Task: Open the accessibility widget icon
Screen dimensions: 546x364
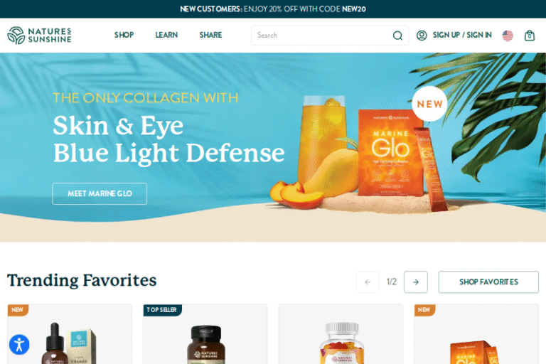Action: tap(19, 345)
